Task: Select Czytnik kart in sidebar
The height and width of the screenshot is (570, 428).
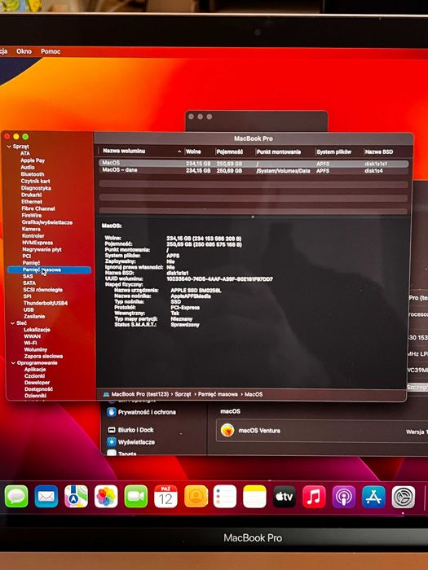Action: click(x=36, y=181)
